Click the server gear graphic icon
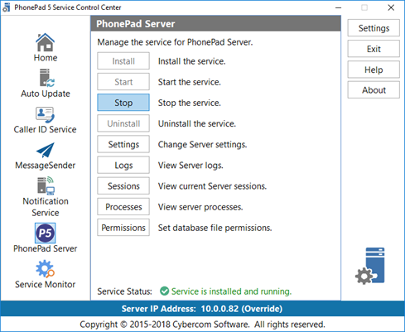405x332 pixels. point(370,266)
